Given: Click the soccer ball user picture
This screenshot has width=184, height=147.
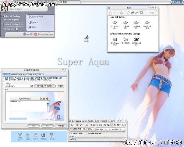Looking at the screenshot, I should point(4,9).
